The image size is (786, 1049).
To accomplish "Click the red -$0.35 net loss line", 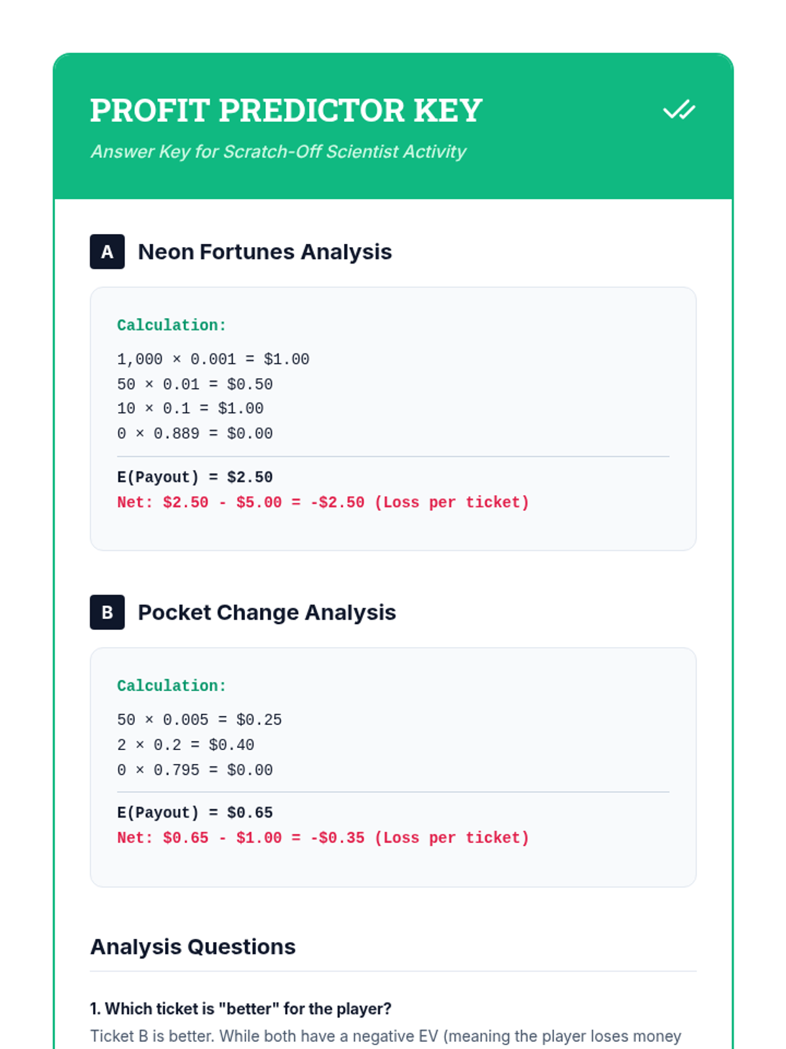I will [x=323, y=838].
